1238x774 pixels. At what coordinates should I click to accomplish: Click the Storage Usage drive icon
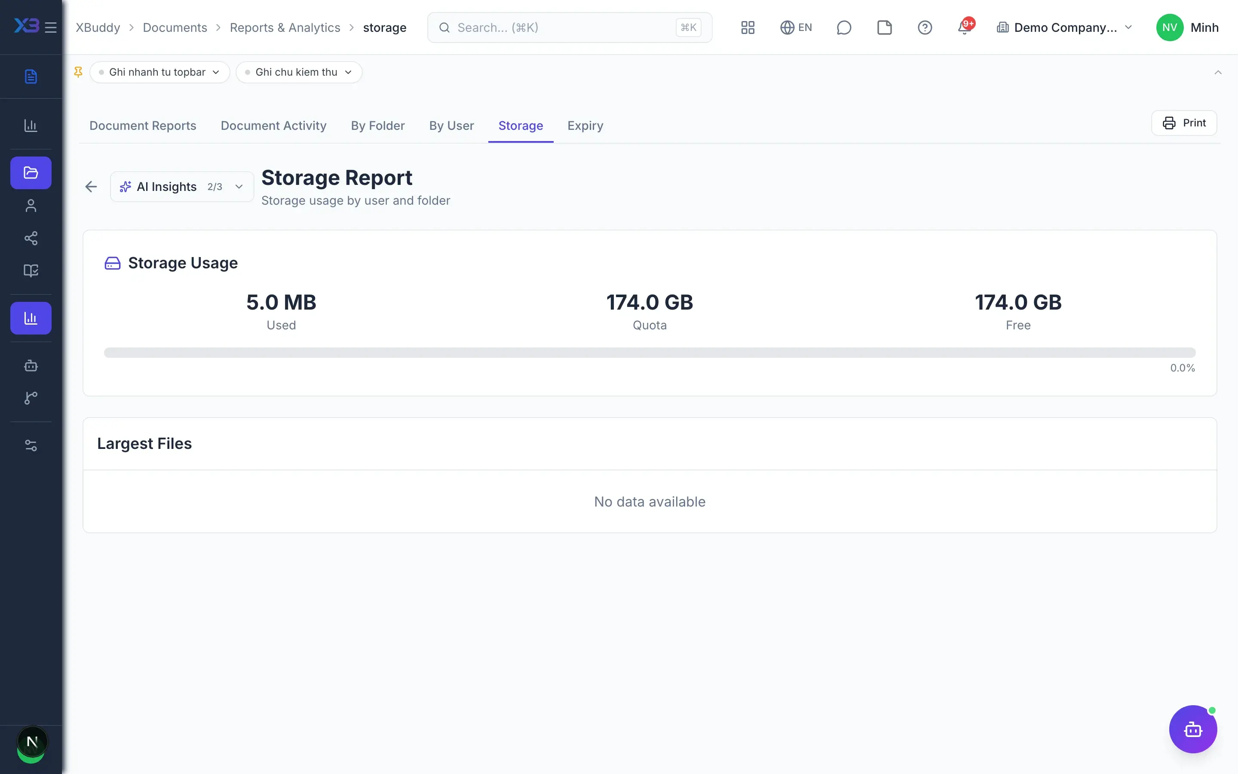pyautogui.click(x=113, y=263)
